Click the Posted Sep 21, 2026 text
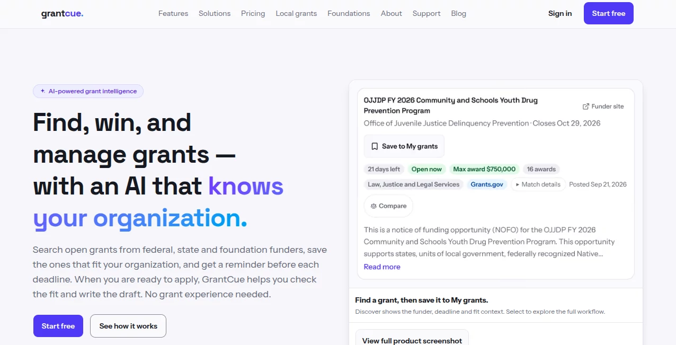 pyautogui.click(x=598, y=184)
